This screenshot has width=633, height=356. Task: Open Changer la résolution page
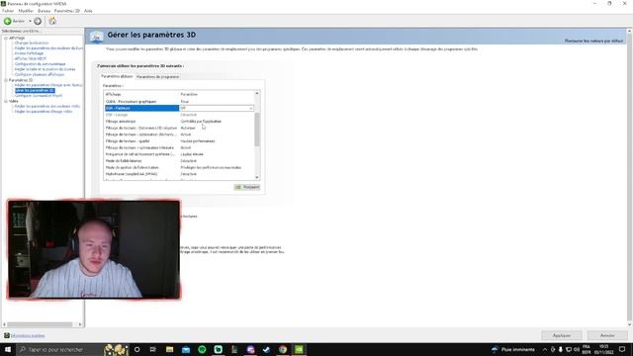32,43
